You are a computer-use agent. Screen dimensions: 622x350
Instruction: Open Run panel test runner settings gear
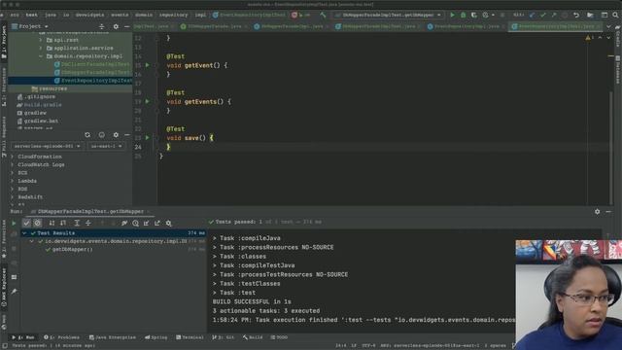pos(168,223)
